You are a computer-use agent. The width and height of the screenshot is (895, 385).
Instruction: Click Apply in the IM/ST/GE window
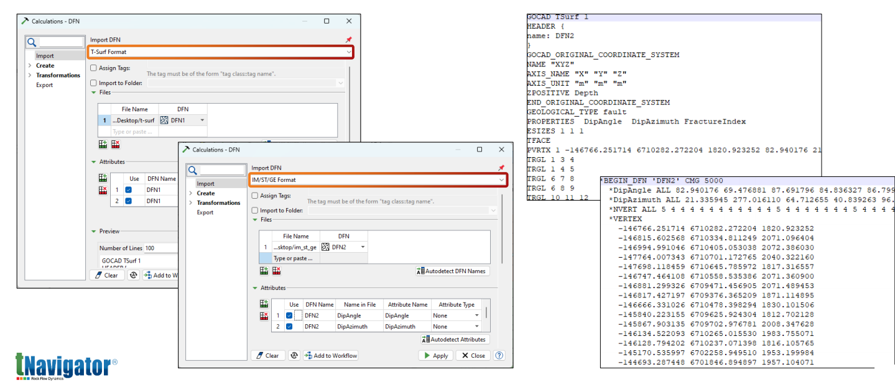point(435,356)
